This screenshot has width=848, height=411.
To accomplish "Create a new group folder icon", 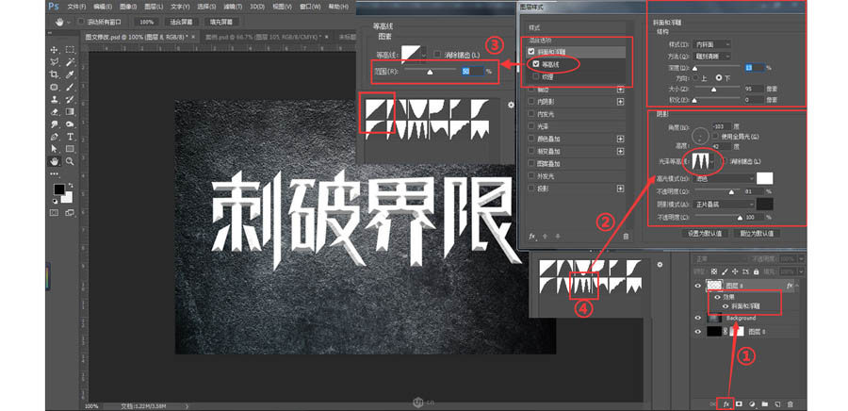I will pos(765,404).
